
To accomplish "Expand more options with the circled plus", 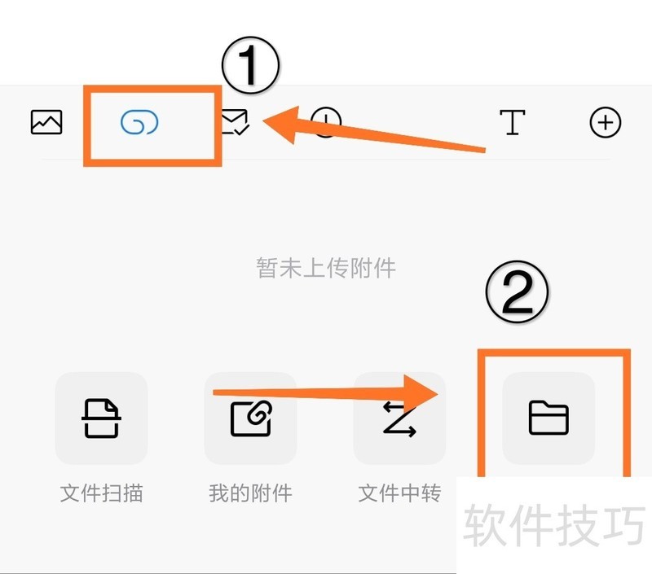I will (606, 122).
